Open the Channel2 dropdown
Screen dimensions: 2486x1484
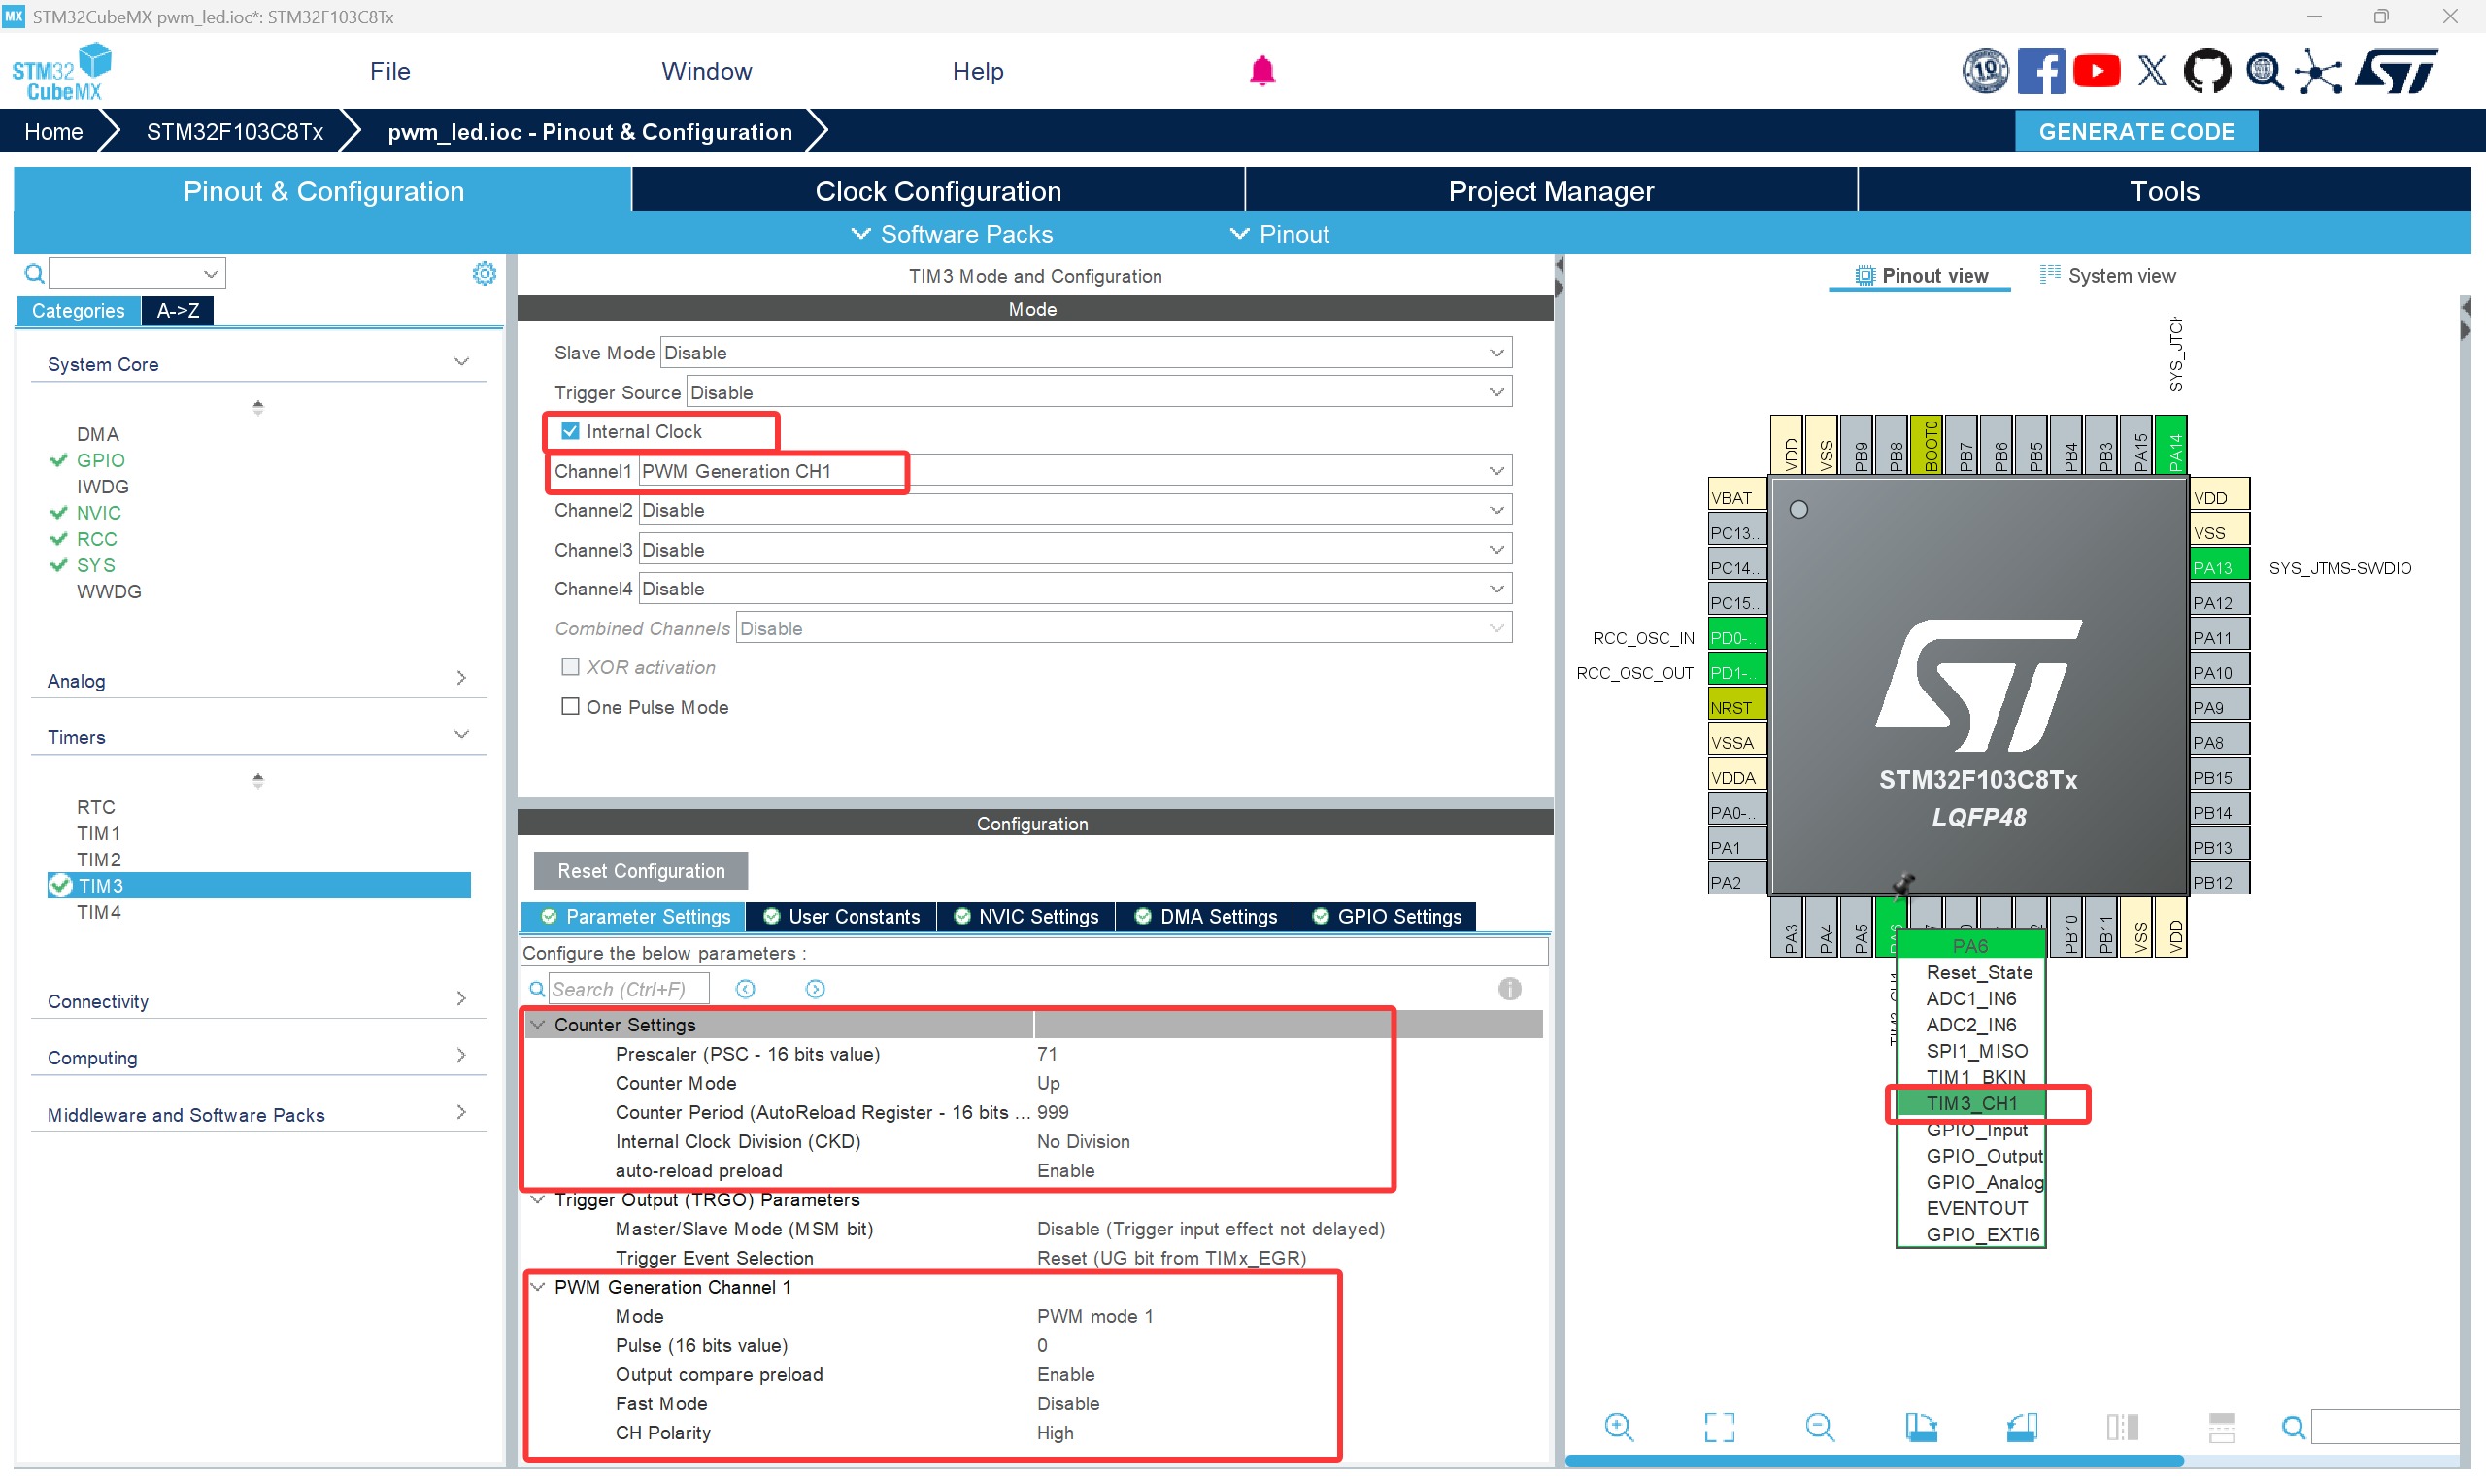(x=1075, y=510)
